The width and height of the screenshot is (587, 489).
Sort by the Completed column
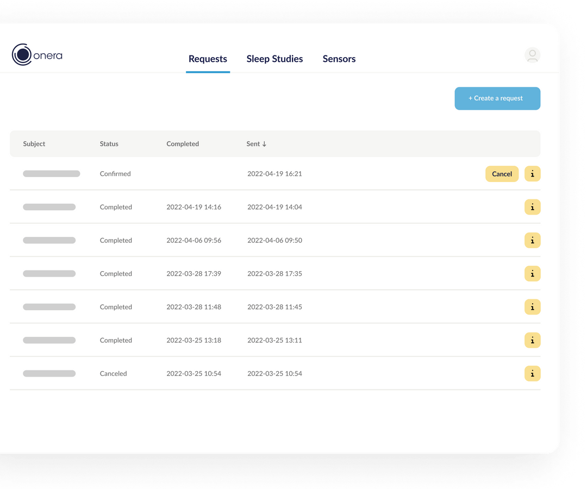(x=182, y=144)
